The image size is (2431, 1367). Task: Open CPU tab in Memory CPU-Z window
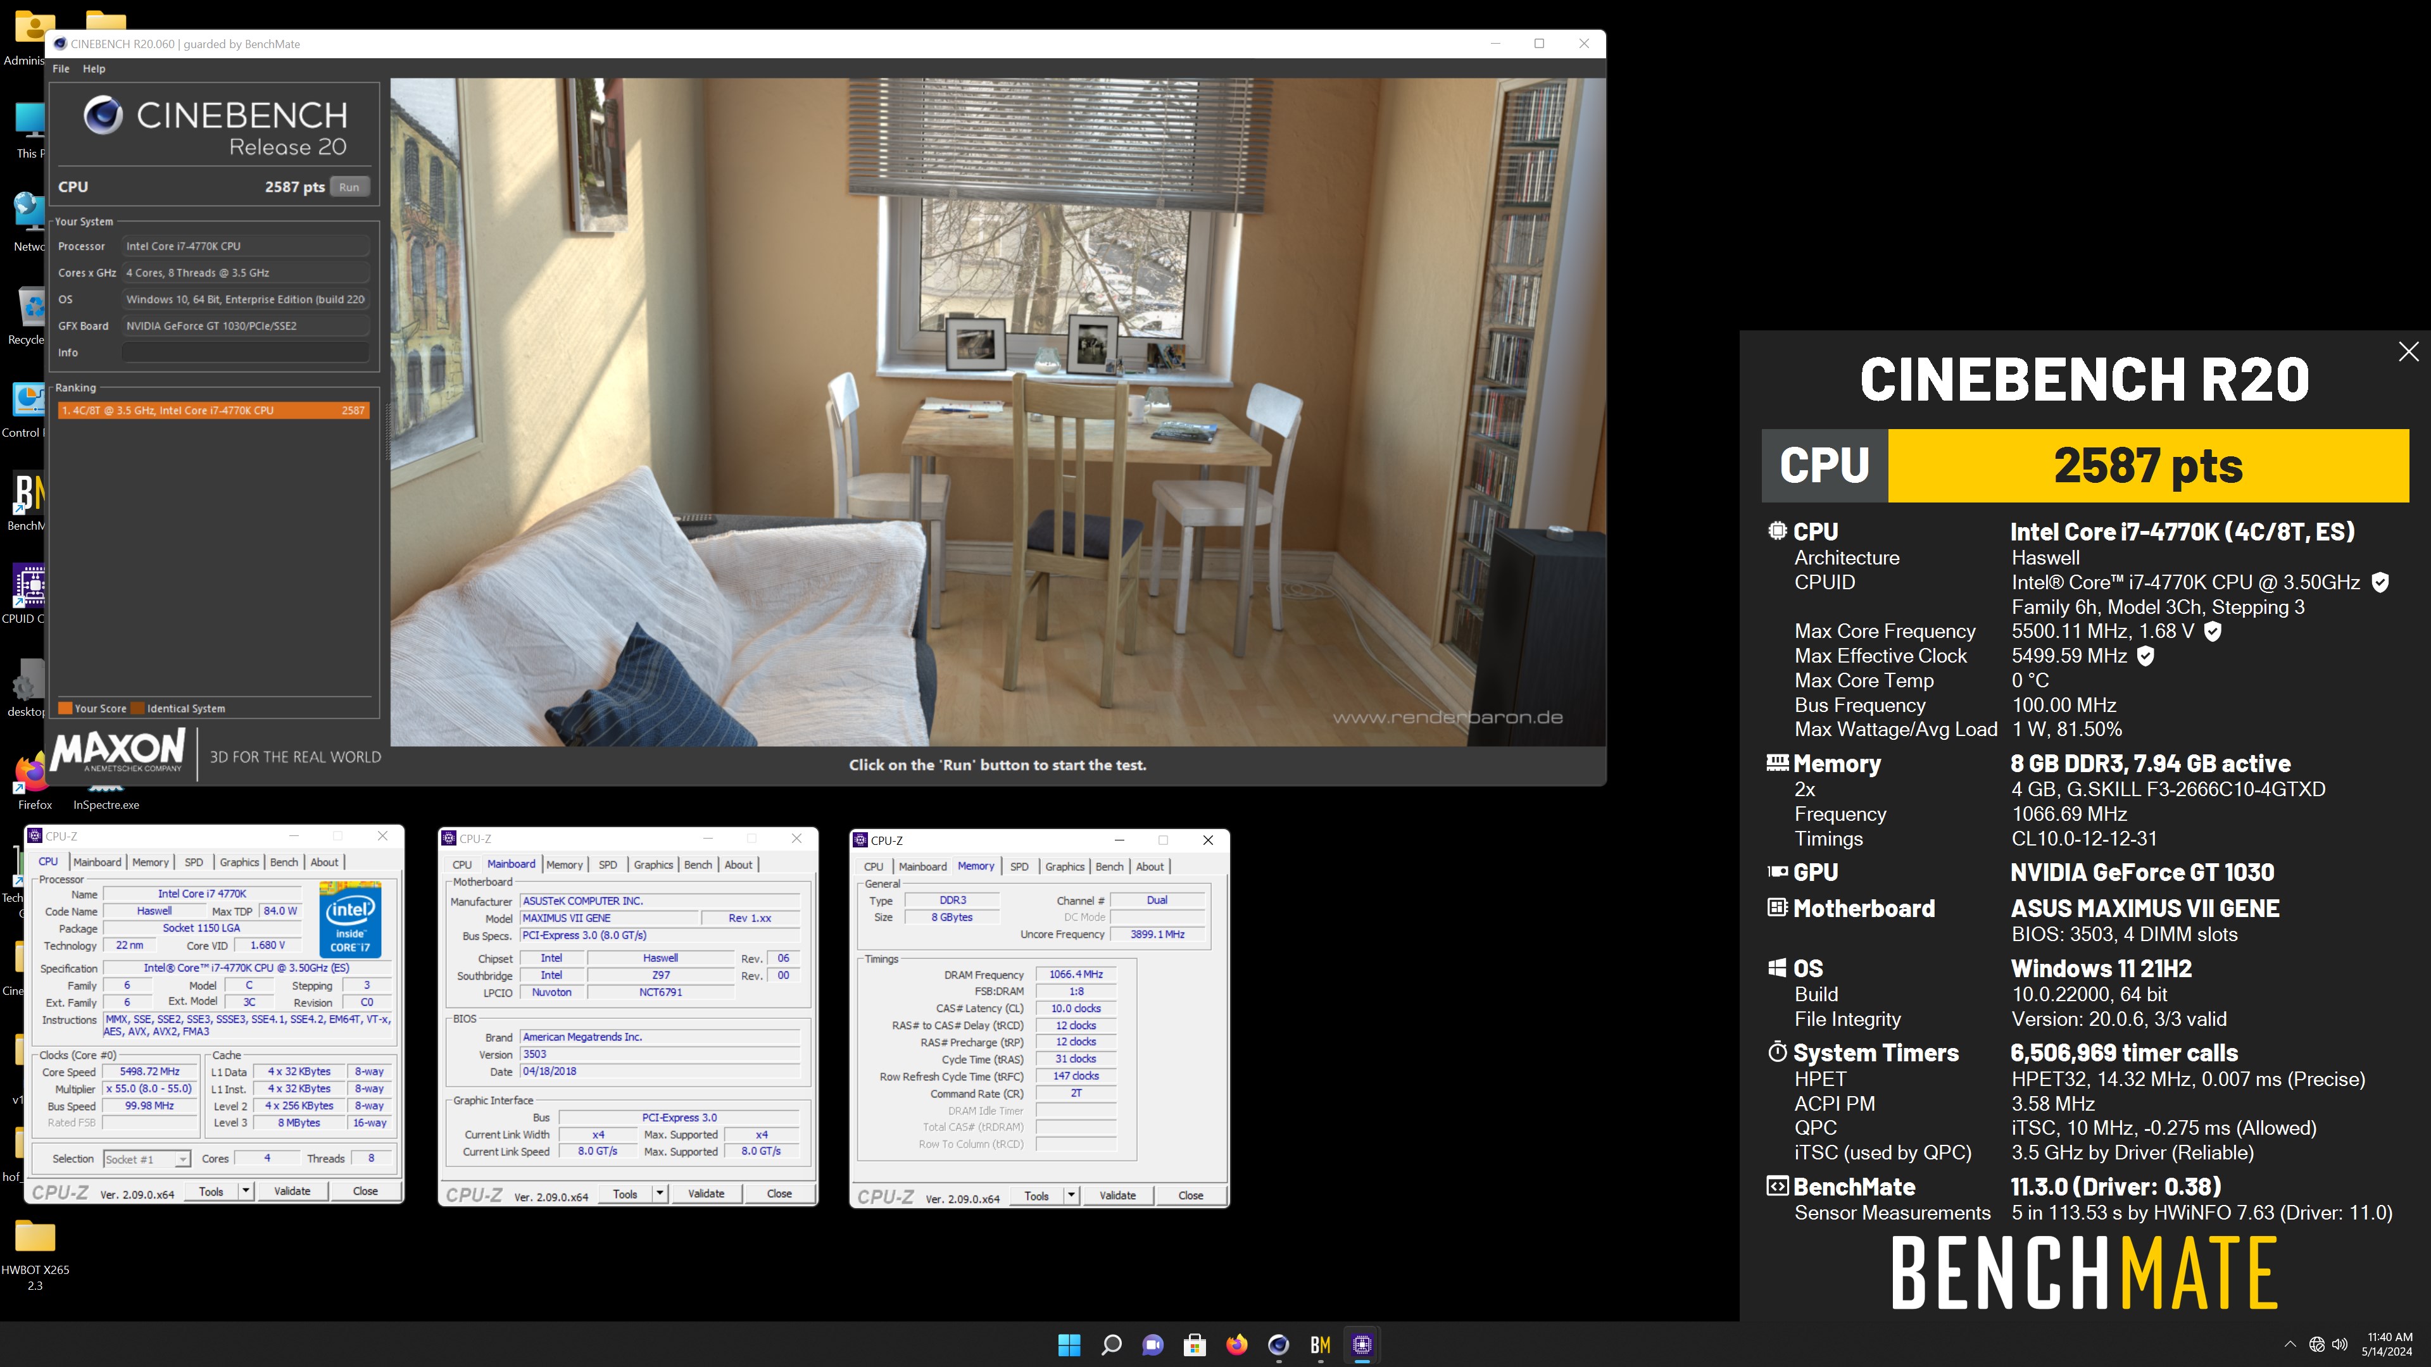tap(874, 867)
